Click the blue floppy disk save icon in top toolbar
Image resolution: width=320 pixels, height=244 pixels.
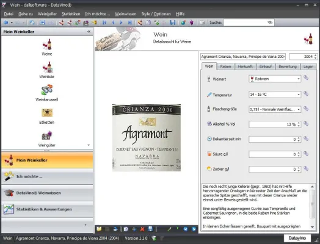(173, 23)
